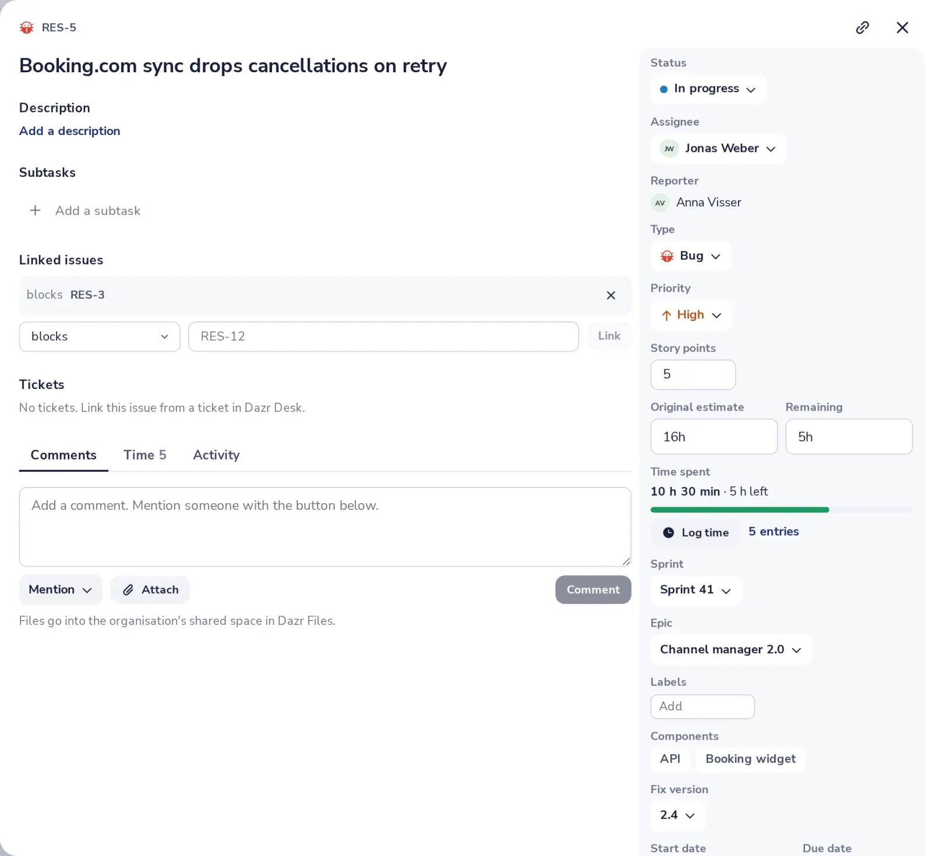Click the bug icon in Type field
Viewport: 932px width, 856px height.
[x=667, y=256]
